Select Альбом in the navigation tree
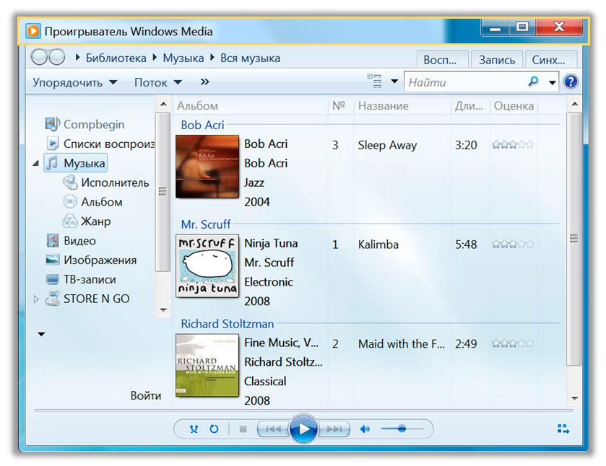Image resolution: width=606 pixels, height=466 pixels. [92, 201]
